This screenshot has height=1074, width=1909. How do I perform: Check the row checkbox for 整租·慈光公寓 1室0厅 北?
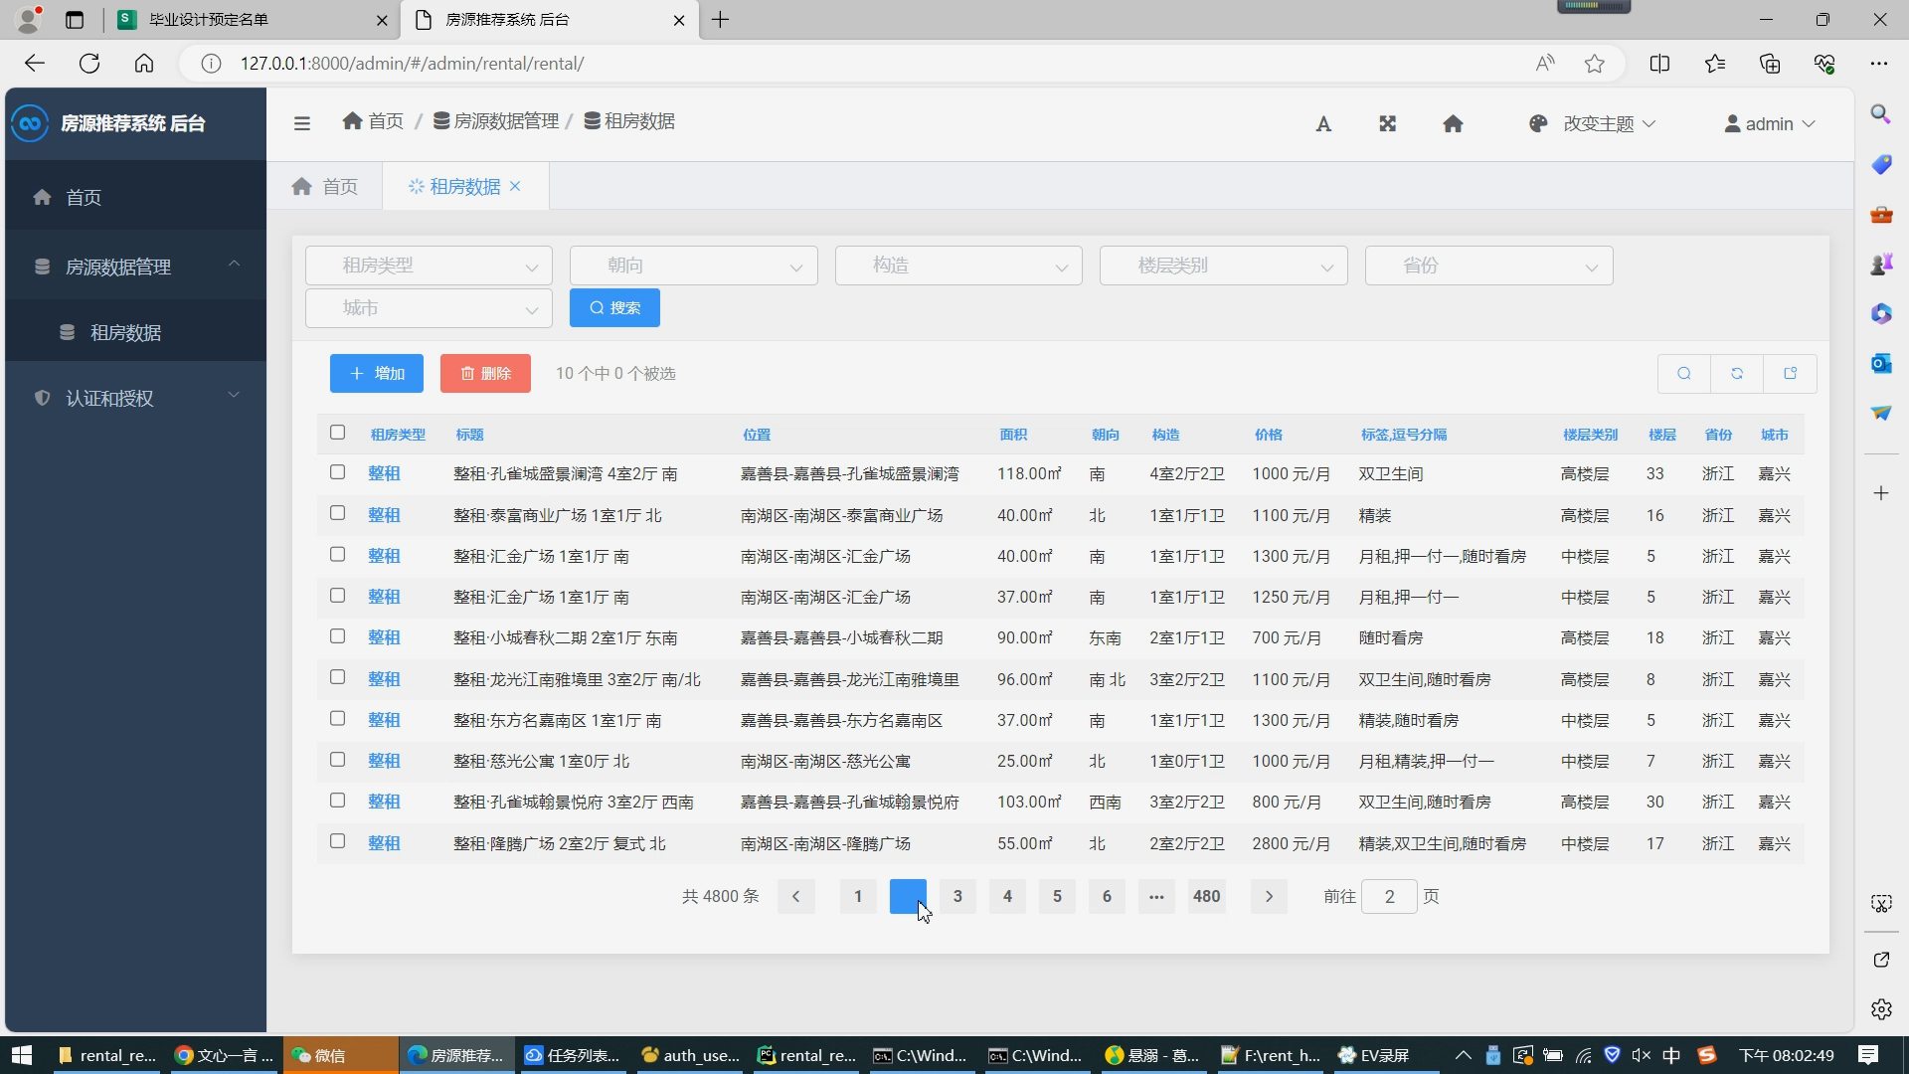(x=337, y=759)
